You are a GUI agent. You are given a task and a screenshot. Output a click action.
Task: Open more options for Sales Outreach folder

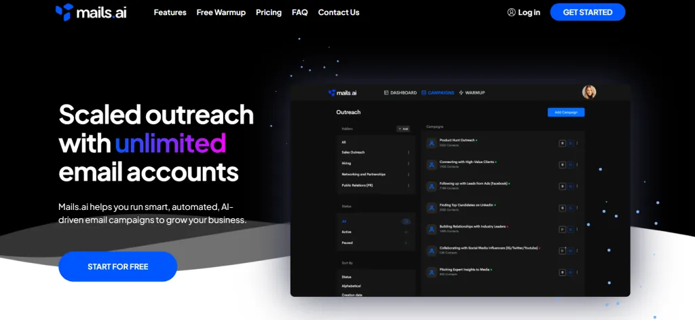(408, 152)
